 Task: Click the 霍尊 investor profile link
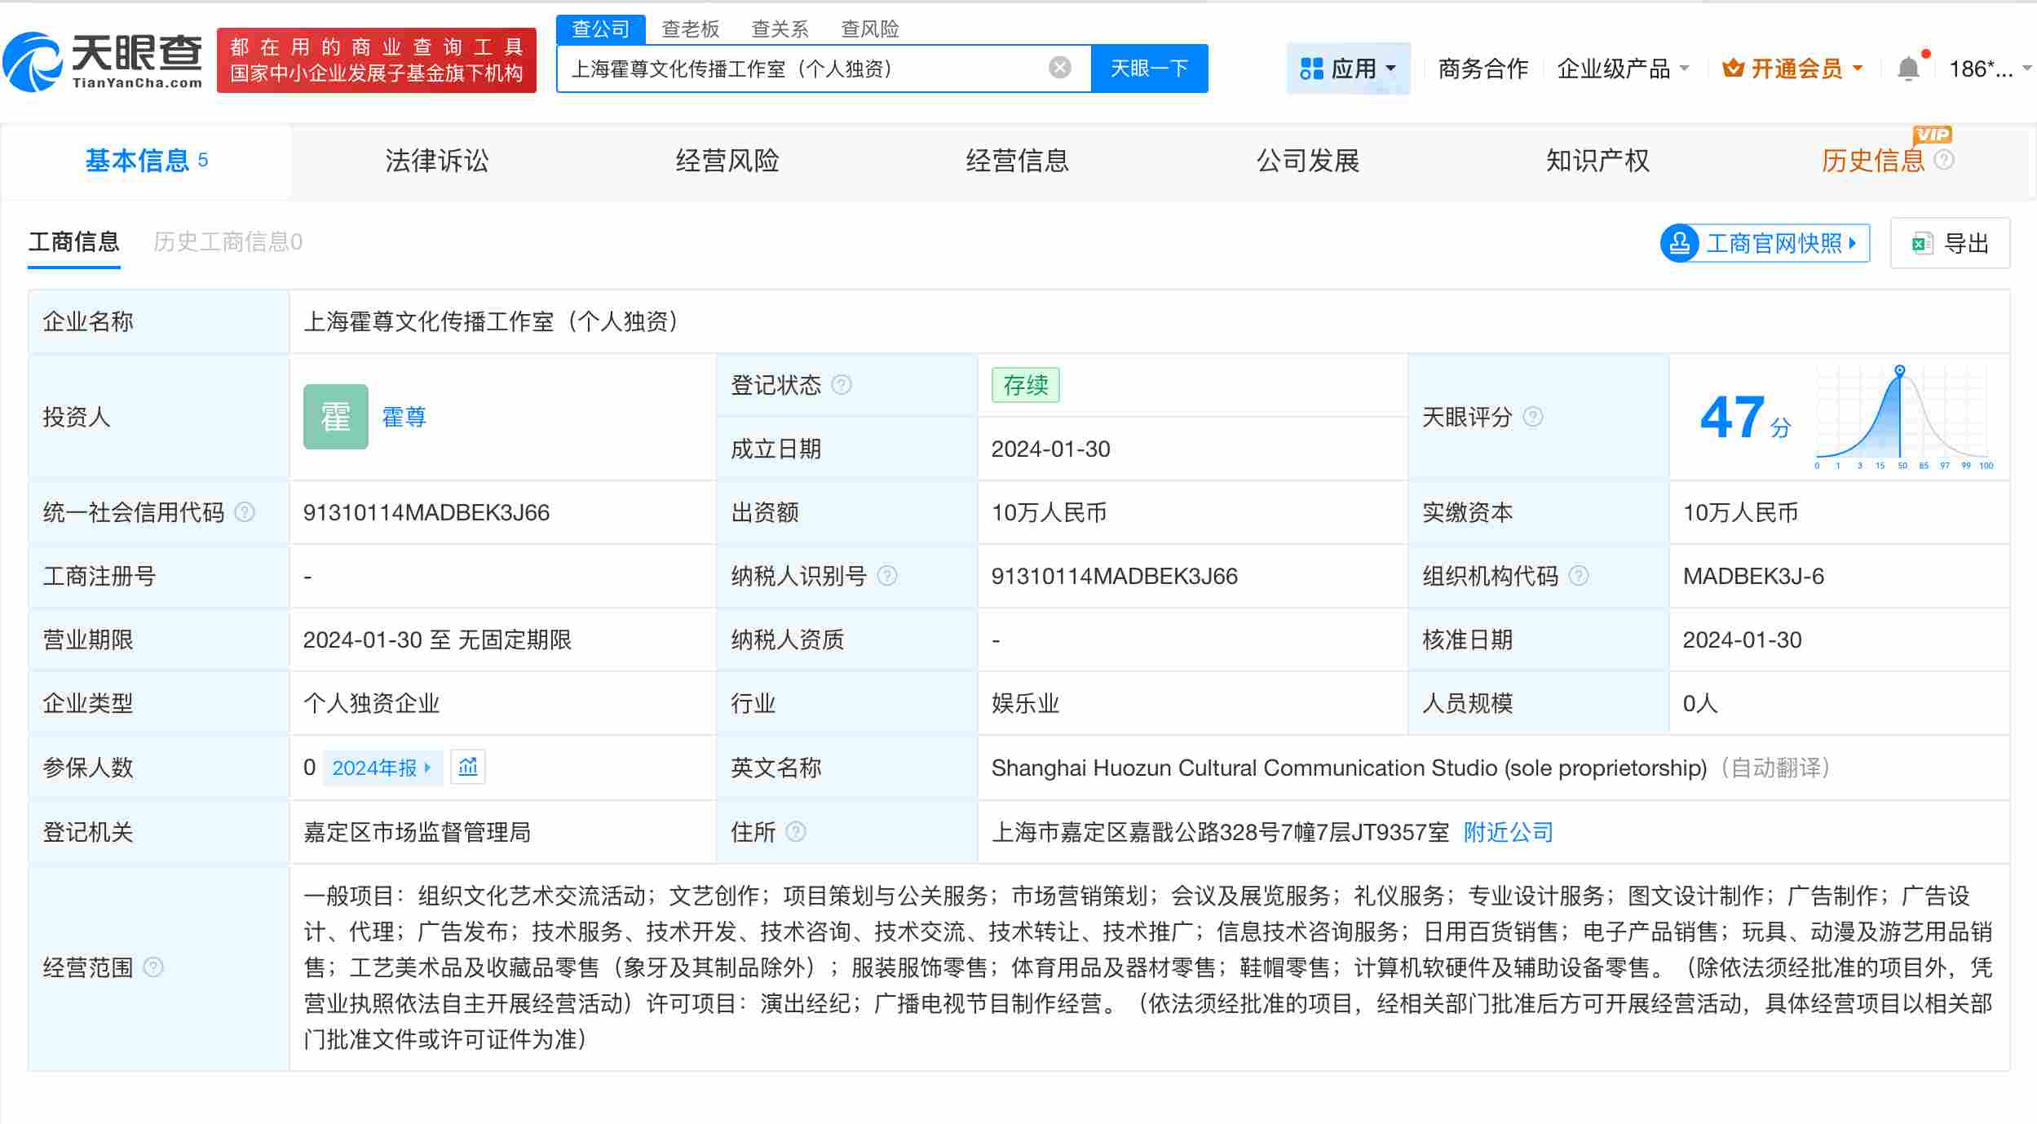pos(405,417)
